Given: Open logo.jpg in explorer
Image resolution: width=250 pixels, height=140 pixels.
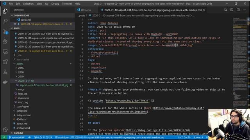Looking at the screenshot, I should tap(43, 94).
